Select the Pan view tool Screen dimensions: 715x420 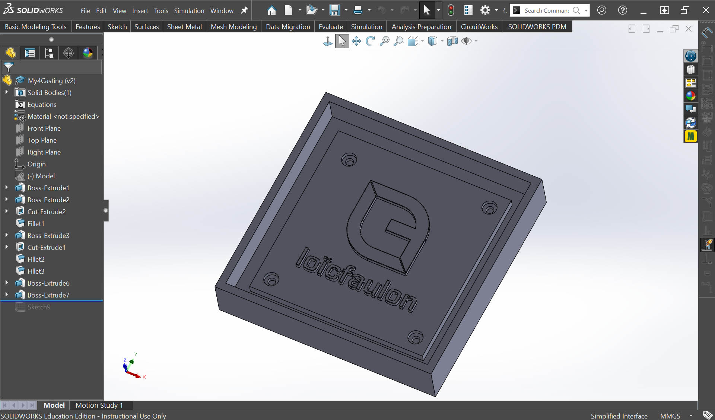356,41
